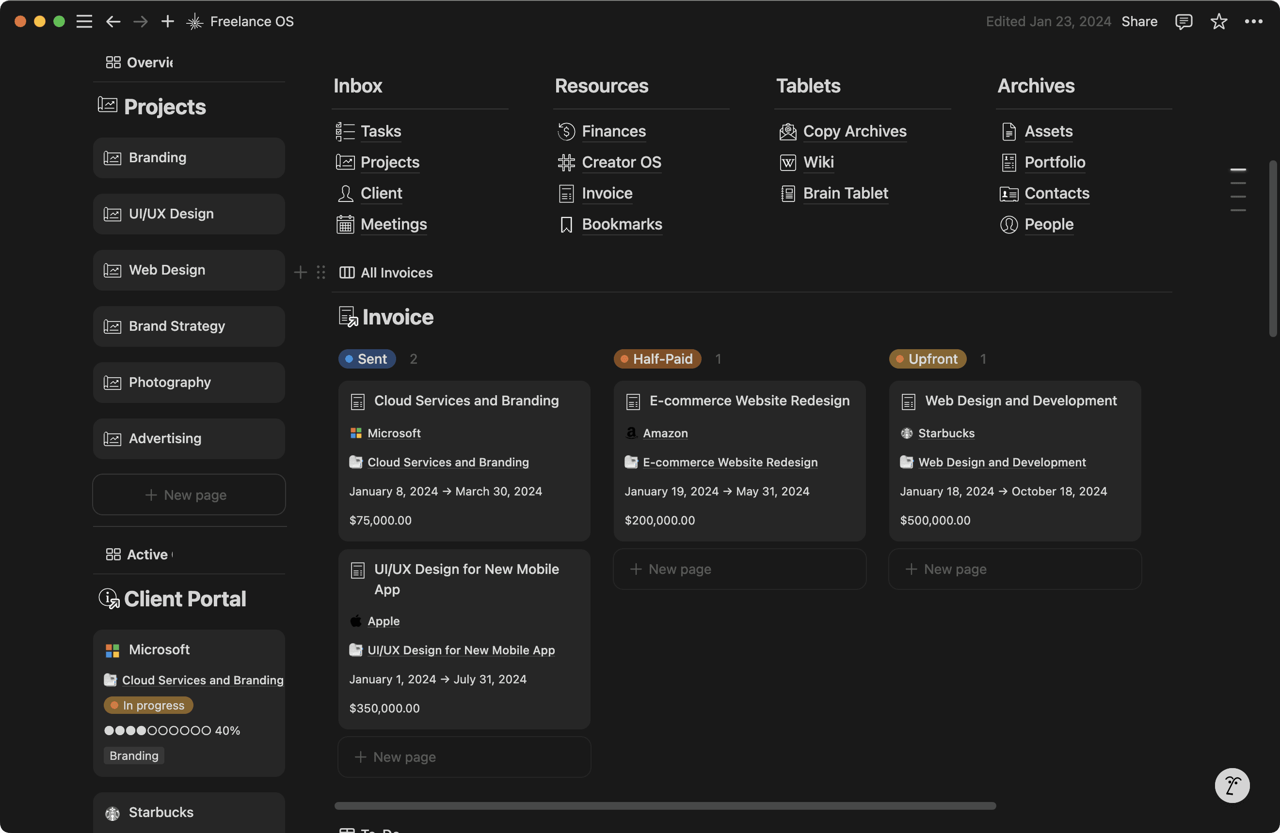Click the vertical page scrollbar
1280x833 pixels.
coord(1272,248)
